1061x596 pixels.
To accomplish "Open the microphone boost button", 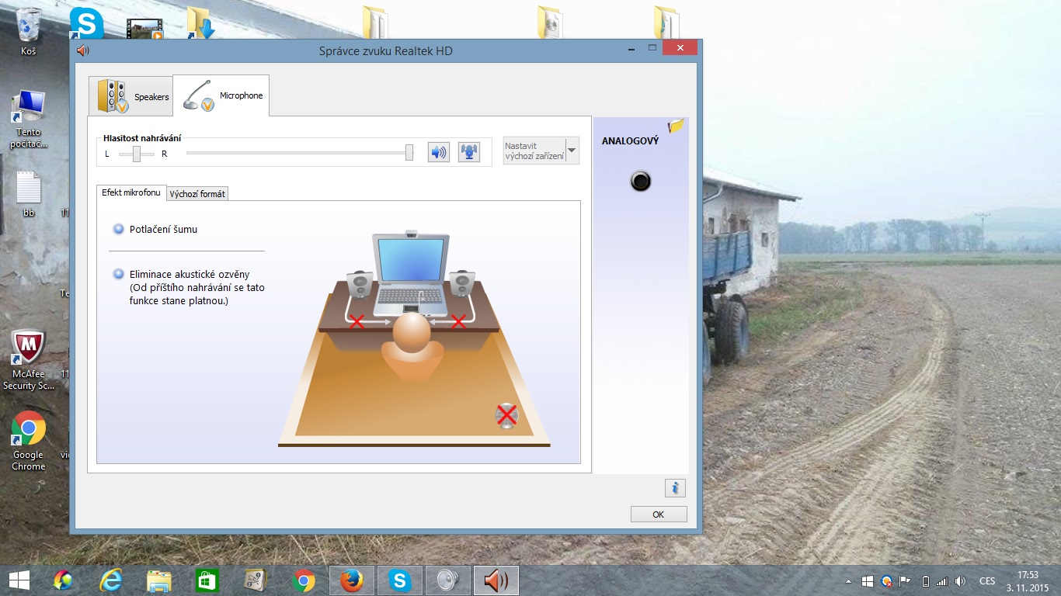I will pyautogui.click(x=468, y=152).
